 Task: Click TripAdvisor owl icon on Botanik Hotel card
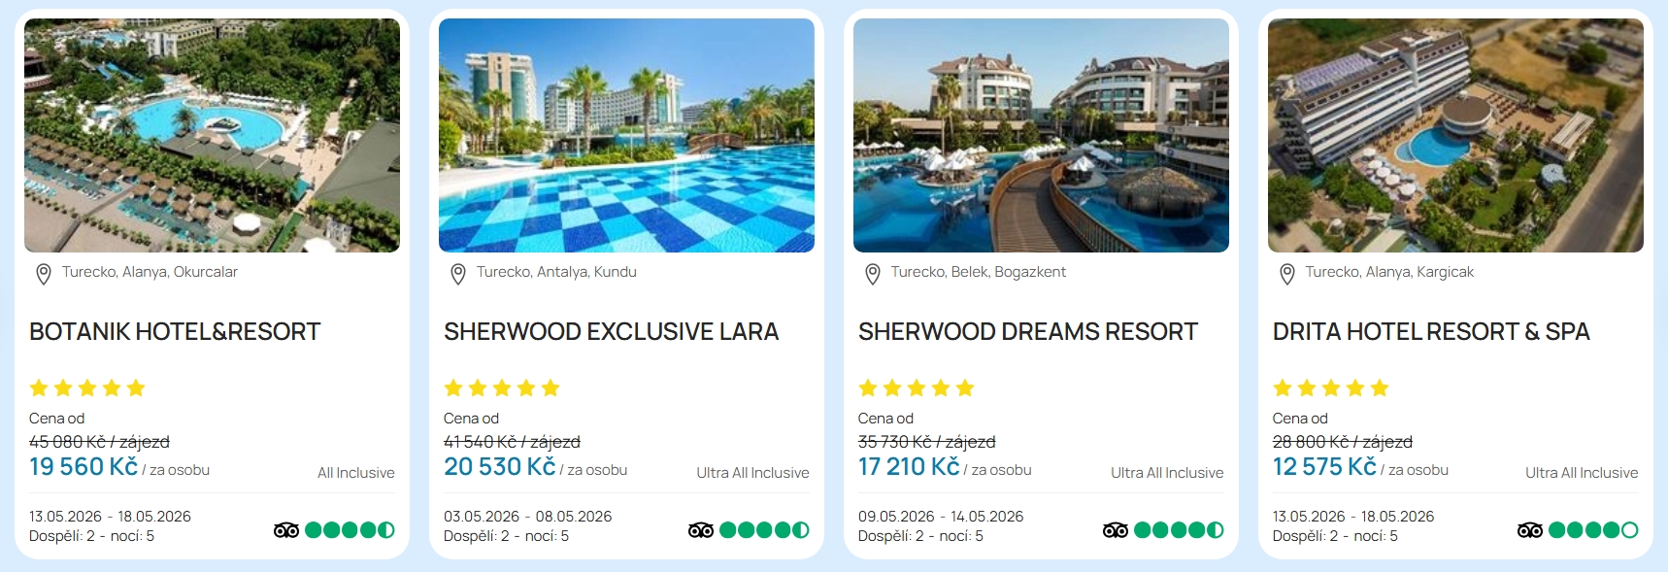pyautogui.click(x=286, y=530)
